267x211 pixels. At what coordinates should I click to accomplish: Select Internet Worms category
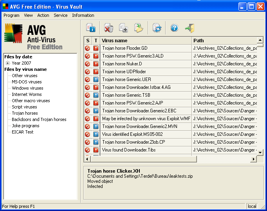coord(27,94)
